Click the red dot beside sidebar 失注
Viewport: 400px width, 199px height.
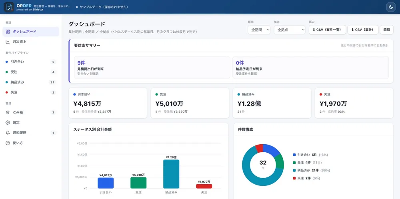(x=7, y=92)
